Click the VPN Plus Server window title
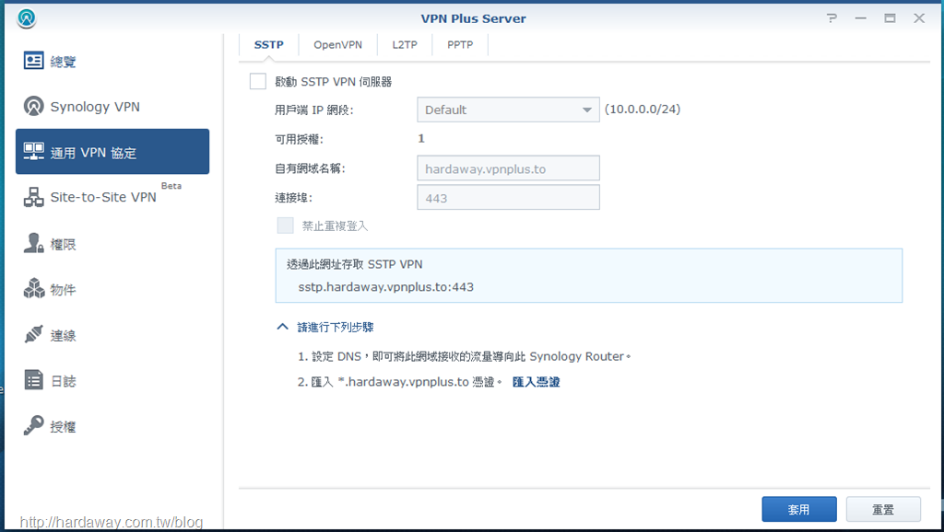This screenshot has height=532, width=944. click(473, 18)
